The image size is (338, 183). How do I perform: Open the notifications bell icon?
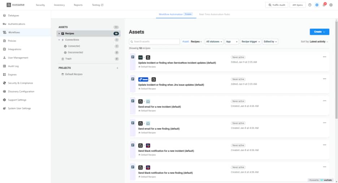click(x=324, y=5)
